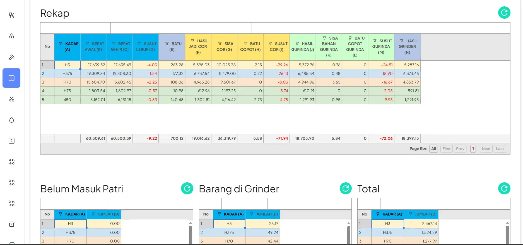Select page 1 in the pager

pos(473,149)
